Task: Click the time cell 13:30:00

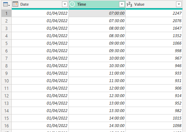Action: pyautogui.click(x=97, y=111)
